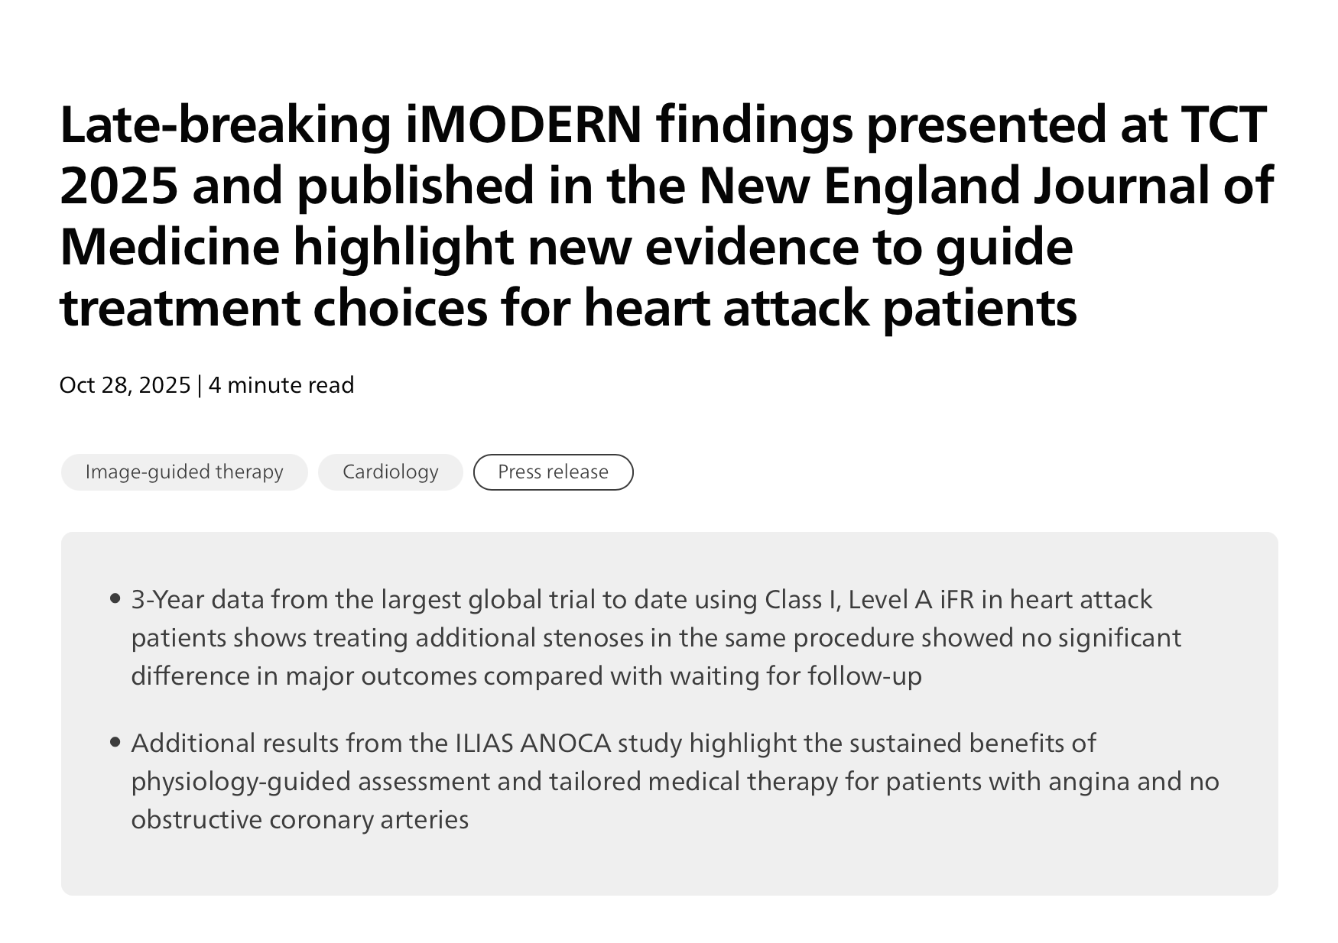The width and height of the screenshot is (1338, 943).
Task: Click the word Medicine in the headline
Action: click(170, 247)
